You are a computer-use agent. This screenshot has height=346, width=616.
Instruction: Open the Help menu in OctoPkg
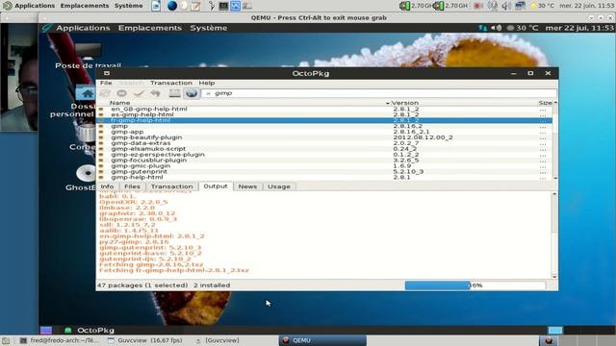[206, 83]
